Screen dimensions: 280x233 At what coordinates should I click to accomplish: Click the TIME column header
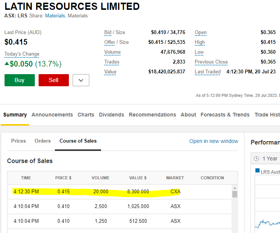(x=26, y=178)
